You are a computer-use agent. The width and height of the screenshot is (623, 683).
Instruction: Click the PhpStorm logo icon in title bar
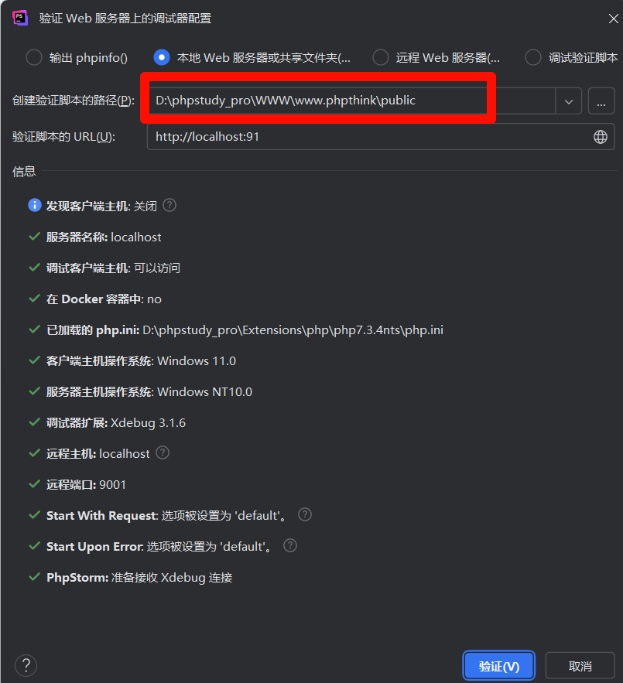[20, 19]
